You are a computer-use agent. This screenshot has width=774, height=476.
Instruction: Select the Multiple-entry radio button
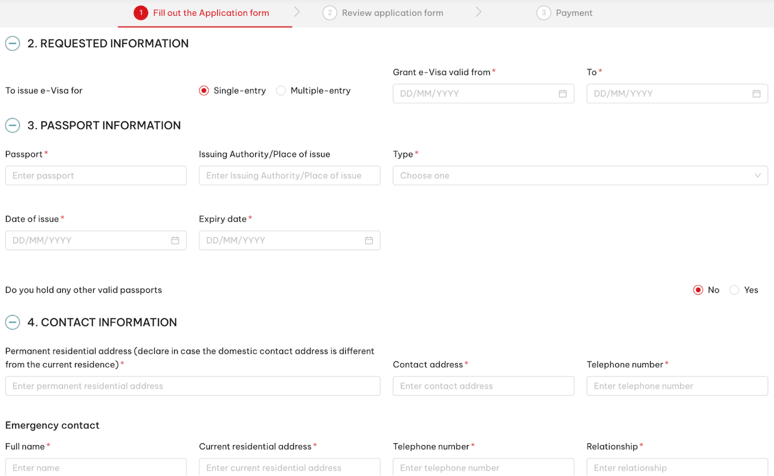(281, 91)
